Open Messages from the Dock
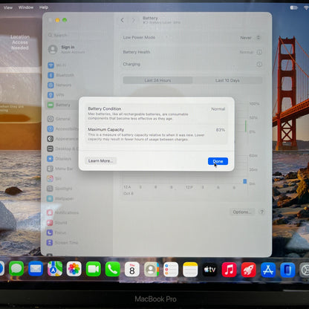309x309 pixels. (x=16, y=269)
